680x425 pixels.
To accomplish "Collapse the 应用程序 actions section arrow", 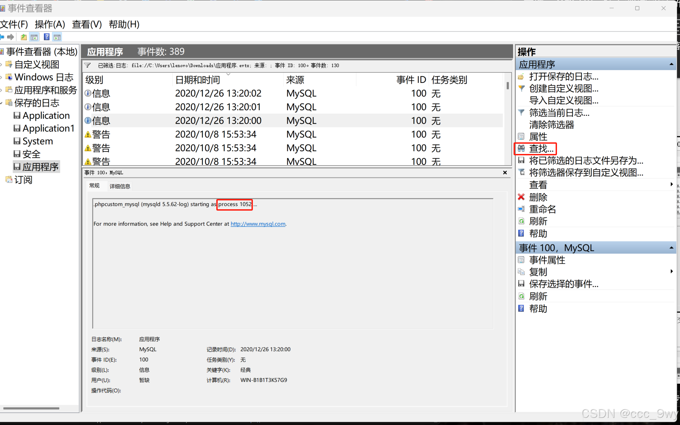I will pos(671,64).
